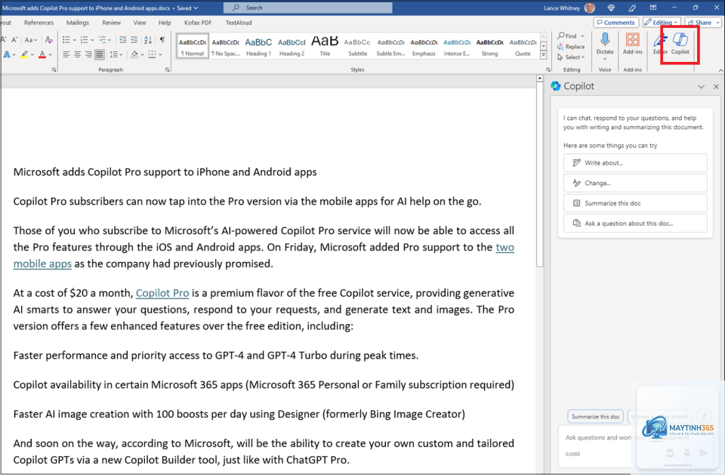
Task: Open the borders dropdown
Action: tap(160, 54)
